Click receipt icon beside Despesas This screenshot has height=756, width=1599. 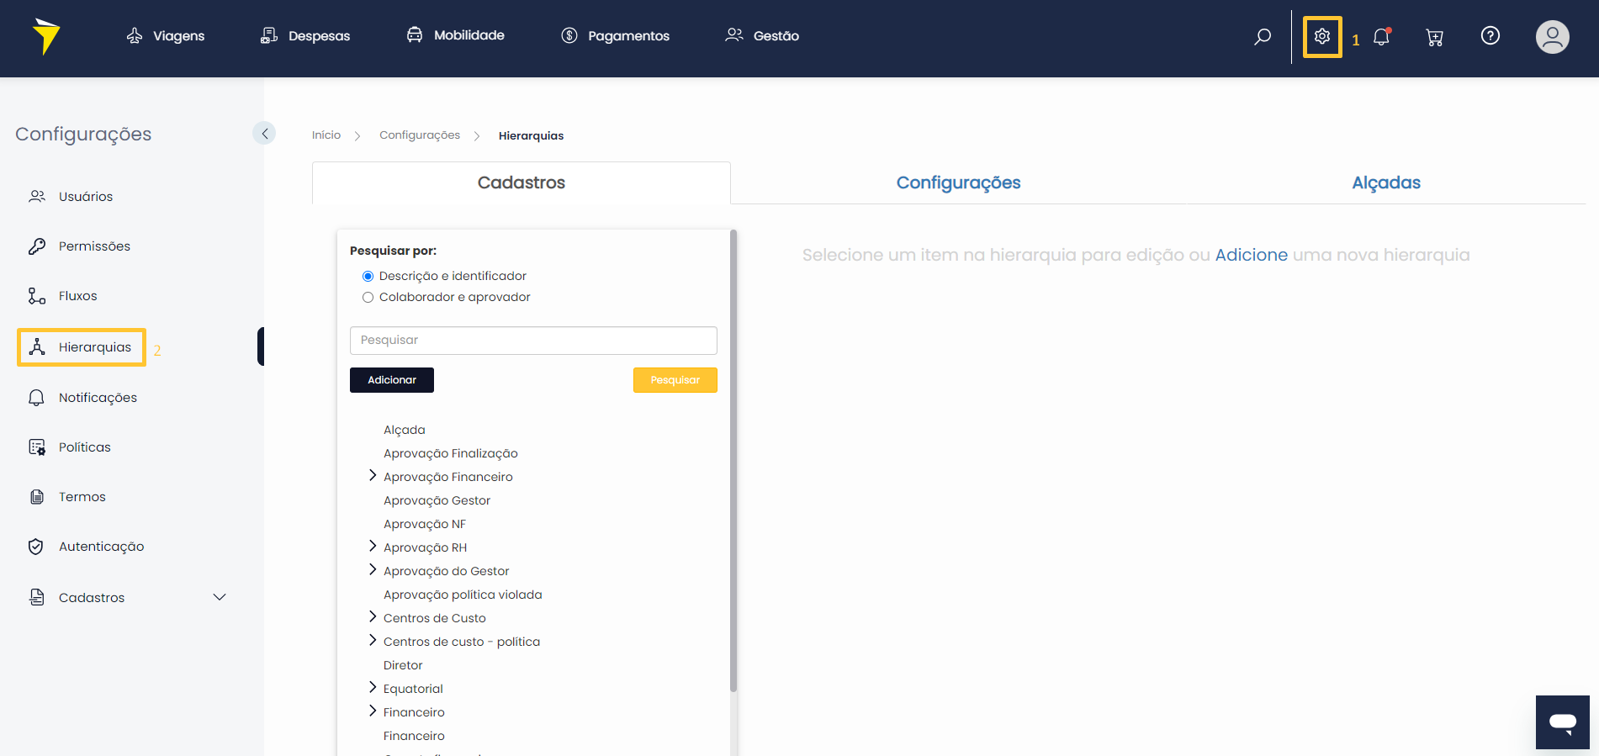point(269,35)
